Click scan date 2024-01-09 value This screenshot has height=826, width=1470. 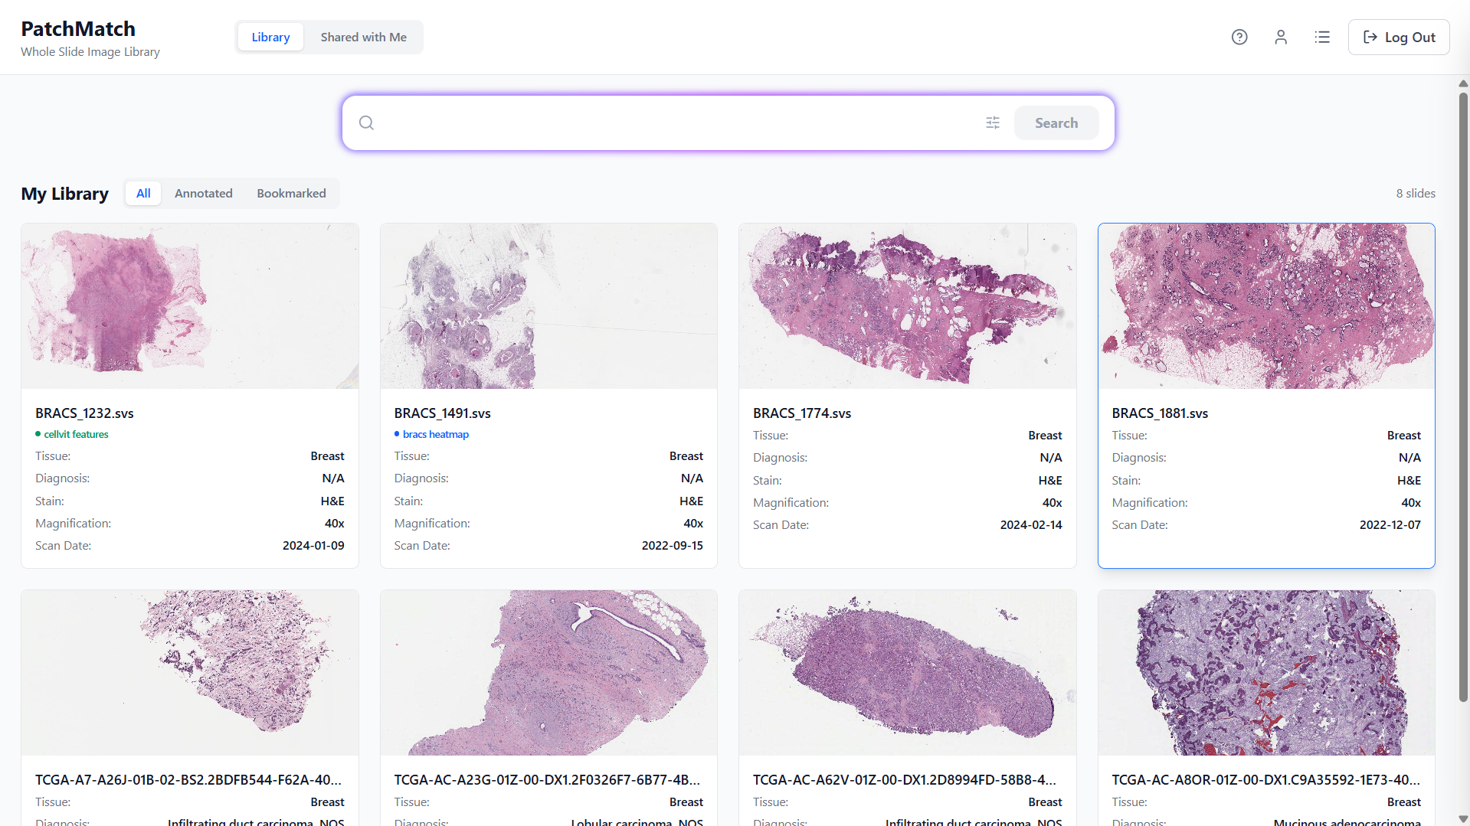click(x=313, y=546)
